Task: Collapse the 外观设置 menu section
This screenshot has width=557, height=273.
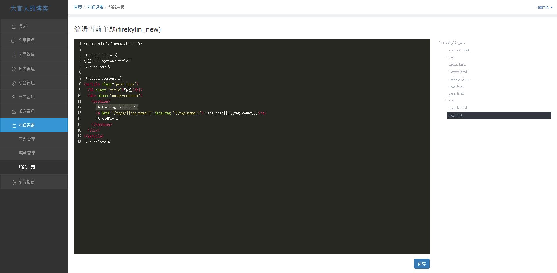Action: point(34,125)
